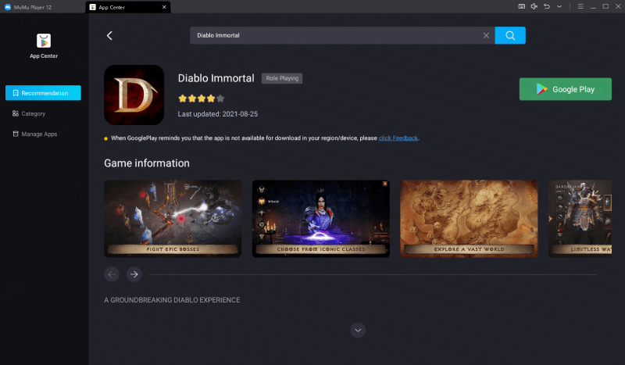Click the Last updated: 2021-08-25 text

(218, 114)
